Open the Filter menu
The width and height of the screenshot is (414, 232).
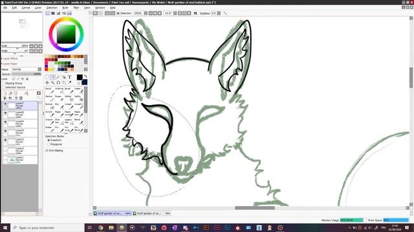[76, 8]
